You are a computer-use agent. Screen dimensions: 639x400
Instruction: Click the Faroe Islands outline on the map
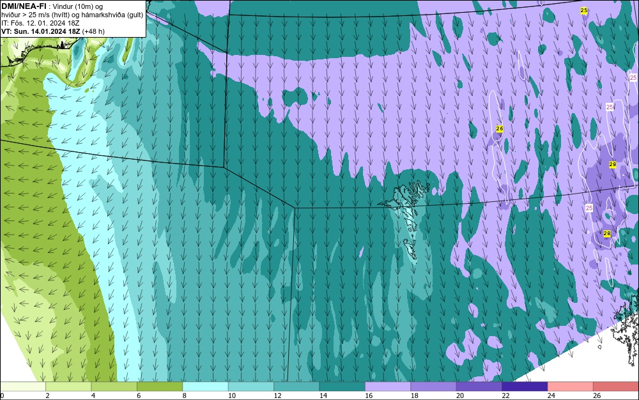coord(404,219)
